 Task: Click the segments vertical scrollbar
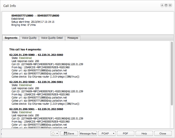pos(172,73)
